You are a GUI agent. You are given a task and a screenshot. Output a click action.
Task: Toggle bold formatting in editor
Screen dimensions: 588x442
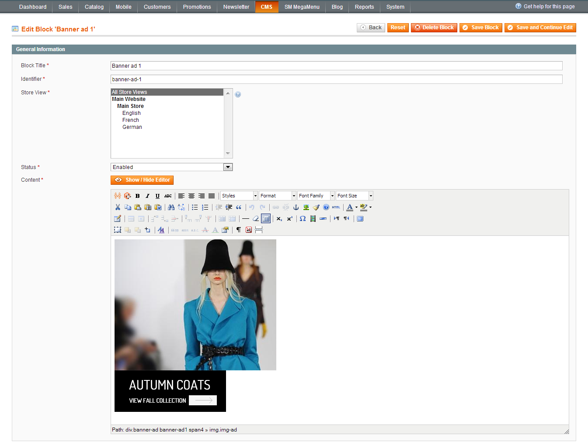(x=137, y=196)
